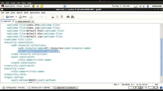
Task: Click the Bluetooth tray icon
Action: tap(148, 6)
